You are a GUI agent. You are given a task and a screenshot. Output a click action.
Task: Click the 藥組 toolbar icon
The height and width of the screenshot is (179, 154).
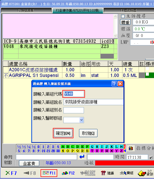[x=126, y=173]
